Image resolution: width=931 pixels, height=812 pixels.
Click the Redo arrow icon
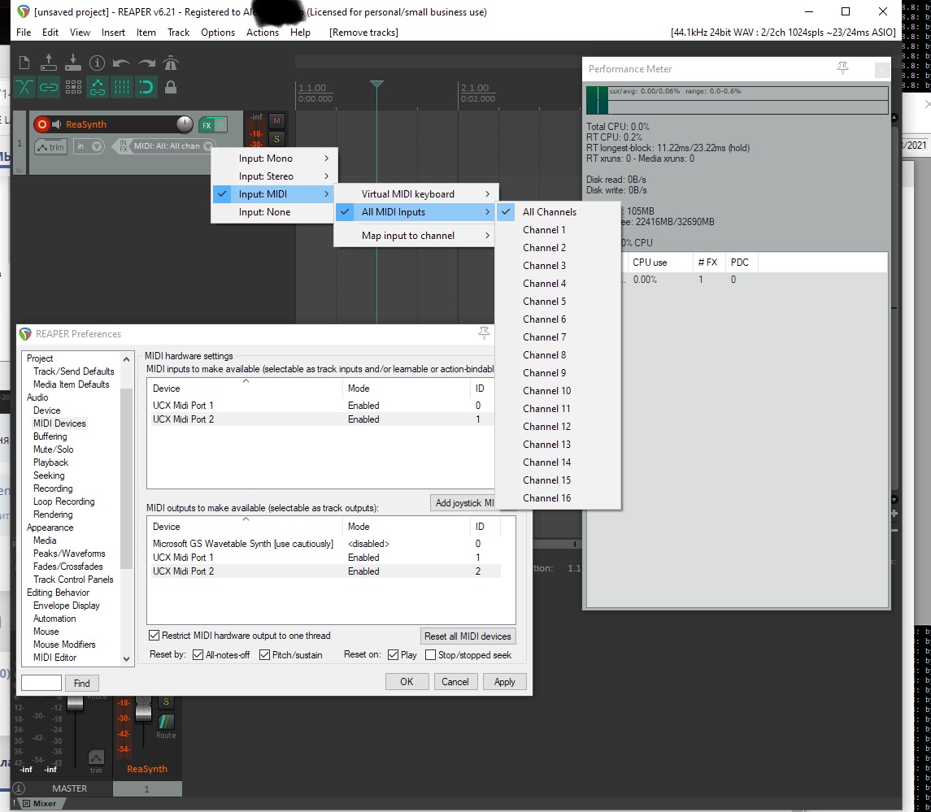pos(146,63)
